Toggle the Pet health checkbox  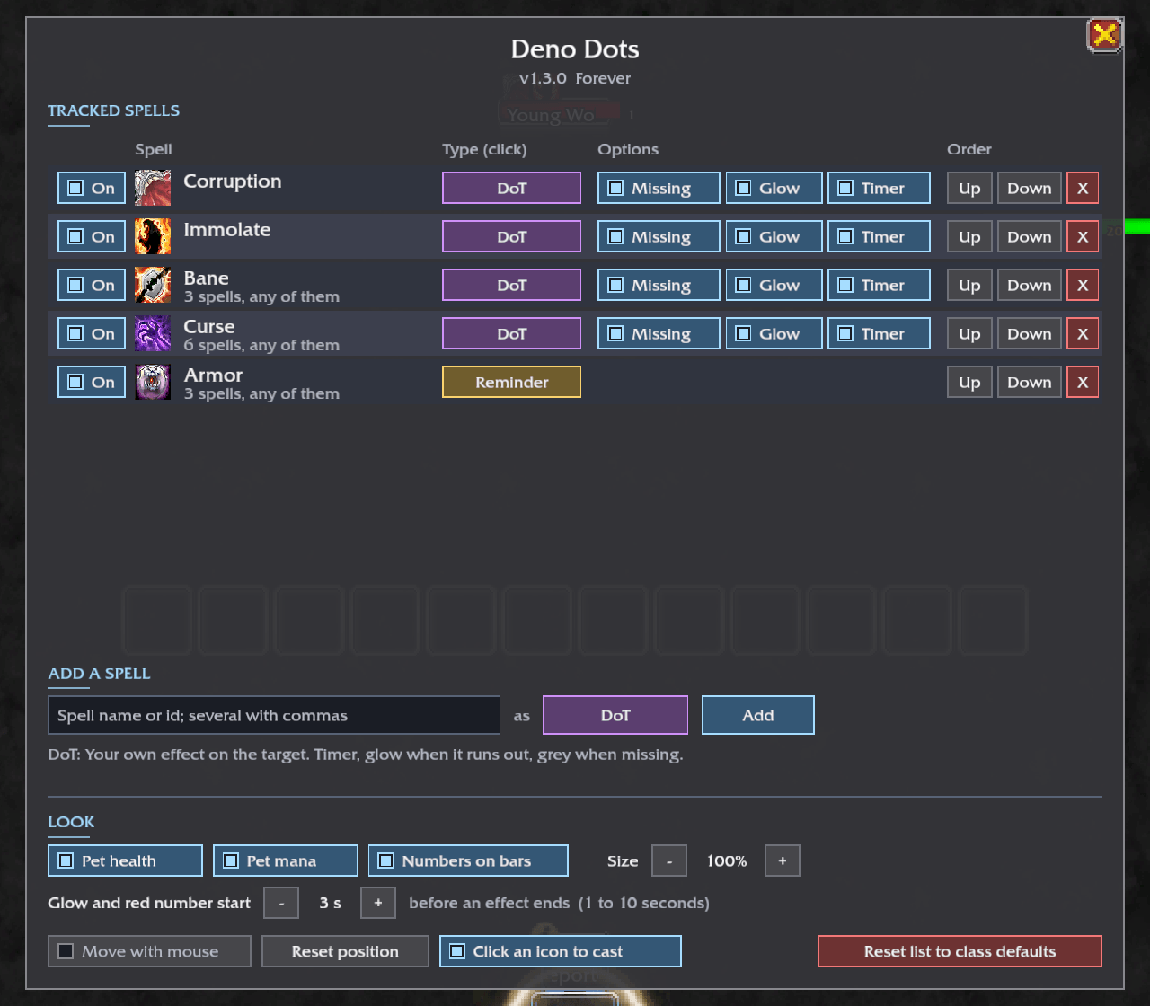[x=125, y=860]
